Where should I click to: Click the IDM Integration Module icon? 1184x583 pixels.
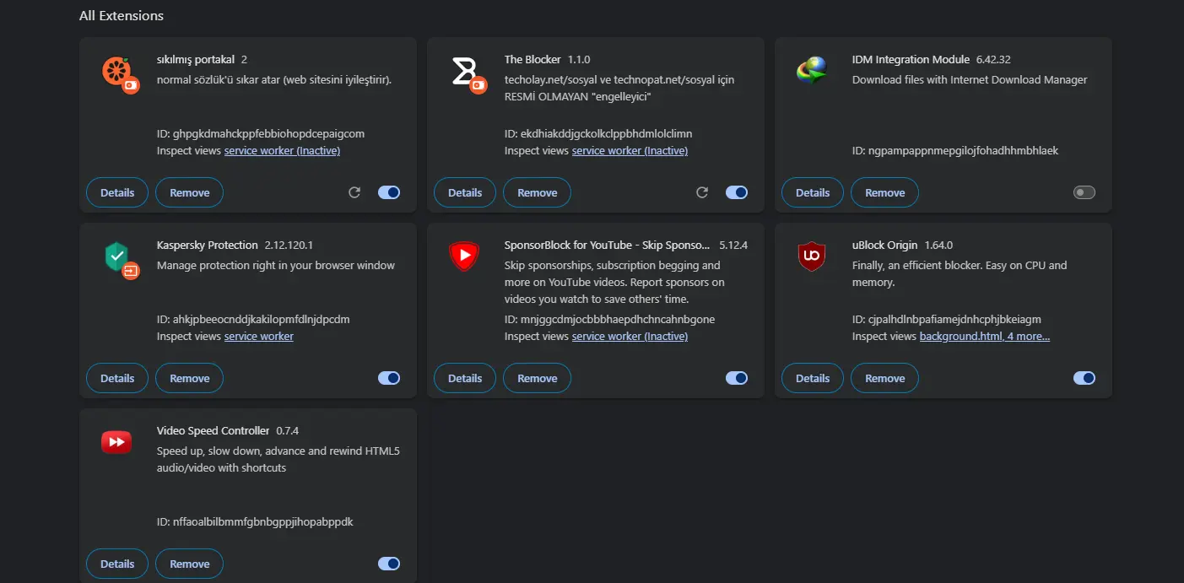click(x=812, y=70)
